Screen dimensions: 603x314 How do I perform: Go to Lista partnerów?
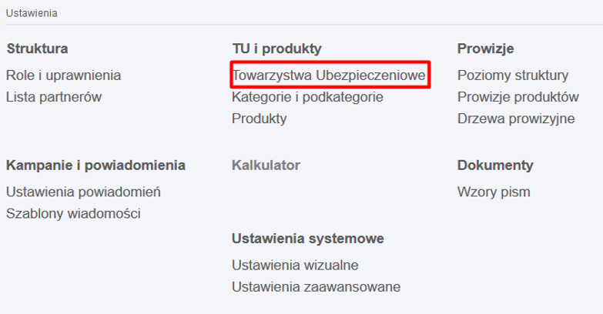click(x=54, y=97)
